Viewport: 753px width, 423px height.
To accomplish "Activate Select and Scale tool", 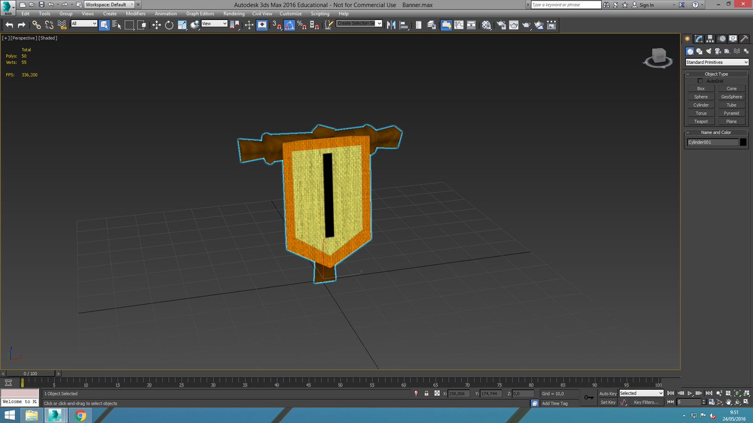I will point(182,25).
